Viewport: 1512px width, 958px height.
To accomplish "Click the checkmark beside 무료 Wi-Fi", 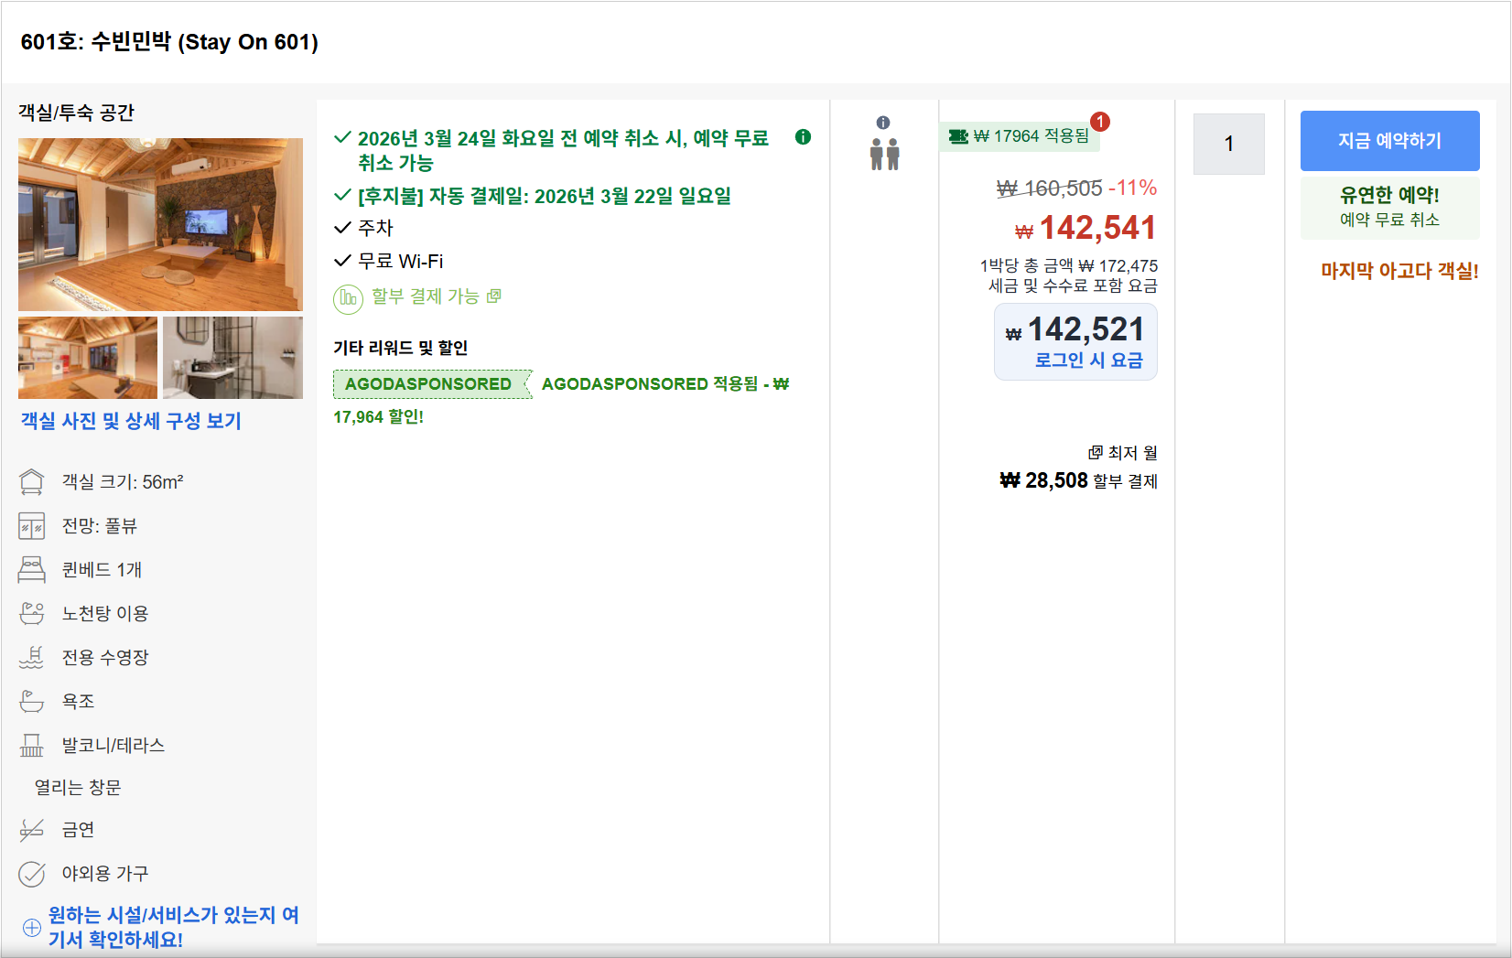I will 342,261.
